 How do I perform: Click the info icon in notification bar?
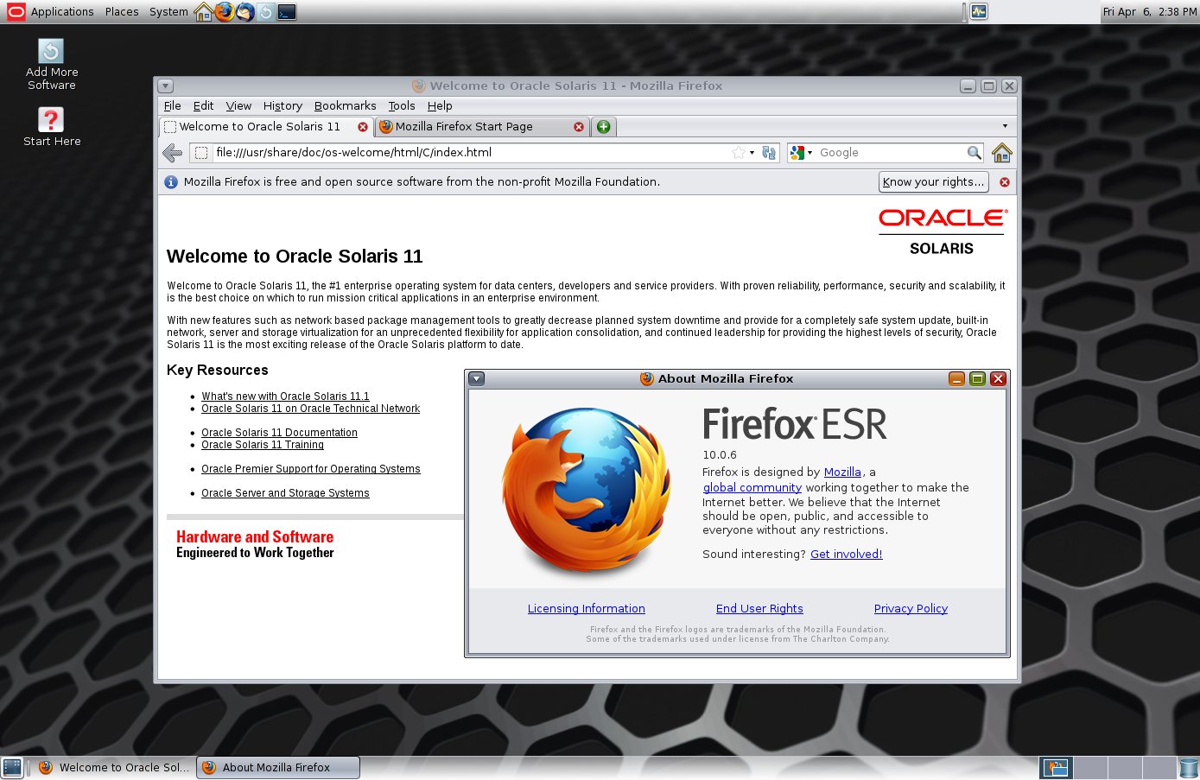[x=171, y=182]
